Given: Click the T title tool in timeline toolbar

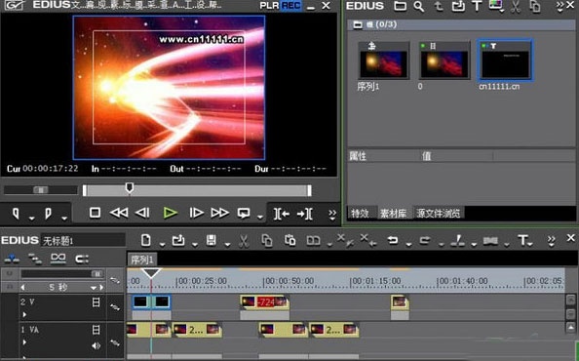Looking at the screenshot, I should [522, 241].
